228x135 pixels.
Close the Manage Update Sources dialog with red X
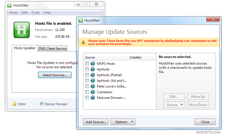(213, 19)
